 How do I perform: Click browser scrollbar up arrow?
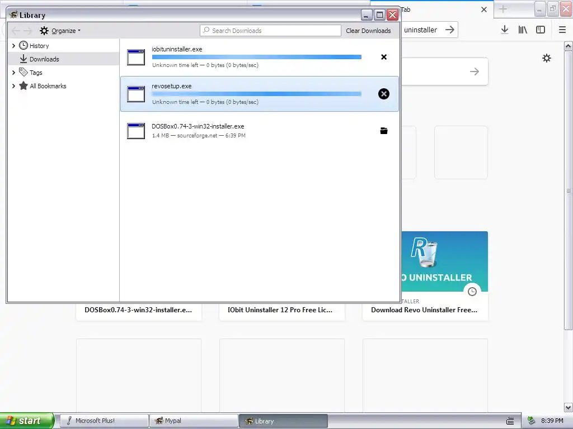tap(569, 46)
